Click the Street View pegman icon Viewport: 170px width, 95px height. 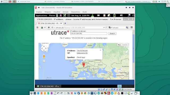tap(44, 56)
